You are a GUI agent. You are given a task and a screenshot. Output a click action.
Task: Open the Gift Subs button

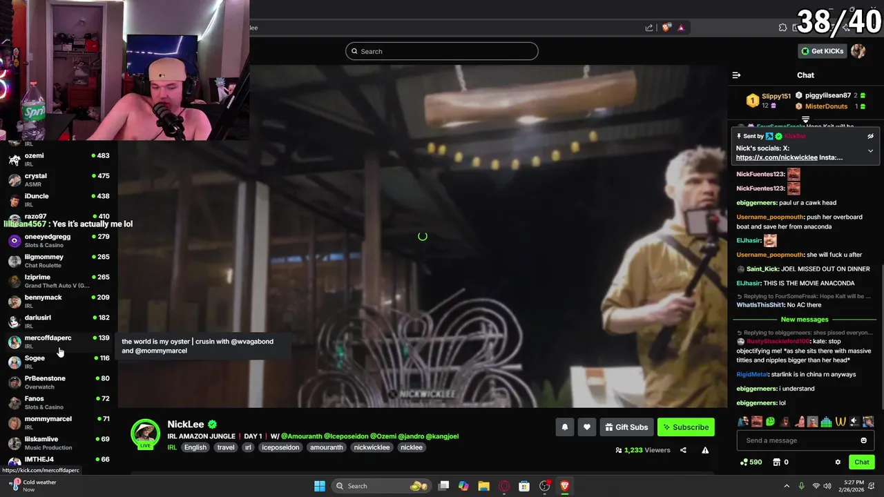click(627, 427)
